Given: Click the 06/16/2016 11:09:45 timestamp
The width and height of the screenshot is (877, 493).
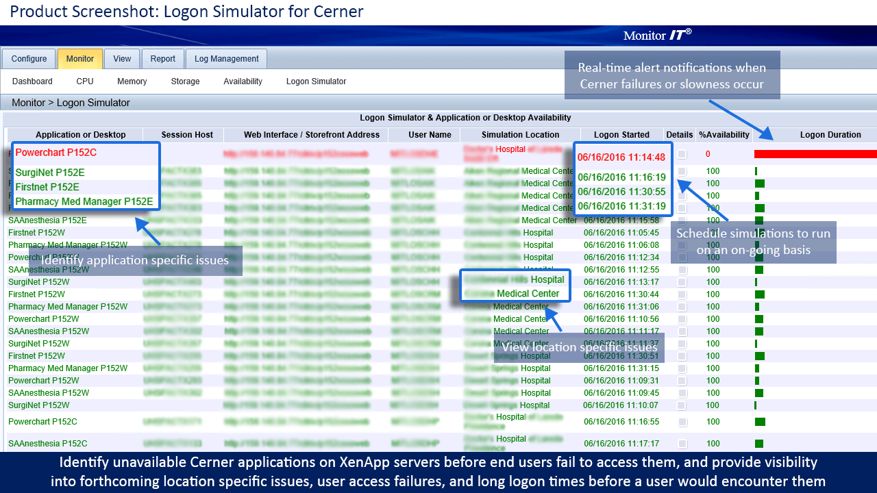Looking at the screenshot, I should (x=621, y=393).
